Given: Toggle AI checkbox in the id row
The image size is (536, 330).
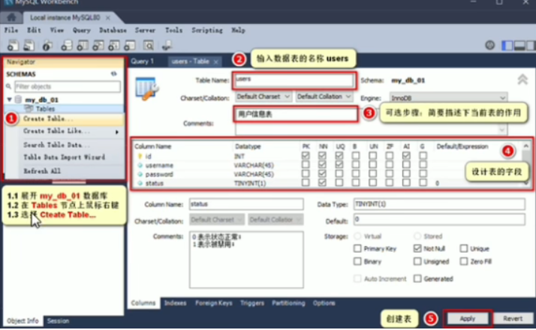Looking at the screenshot, I should [x=406, y=156].
